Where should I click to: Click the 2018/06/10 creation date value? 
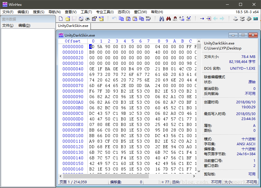[x=246, y=102]
